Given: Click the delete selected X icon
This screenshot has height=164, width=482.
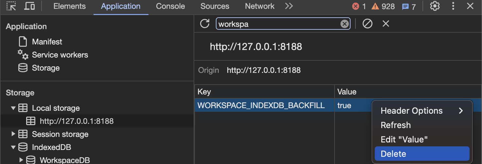Looking at the screenshot, I should pos(386,24).
